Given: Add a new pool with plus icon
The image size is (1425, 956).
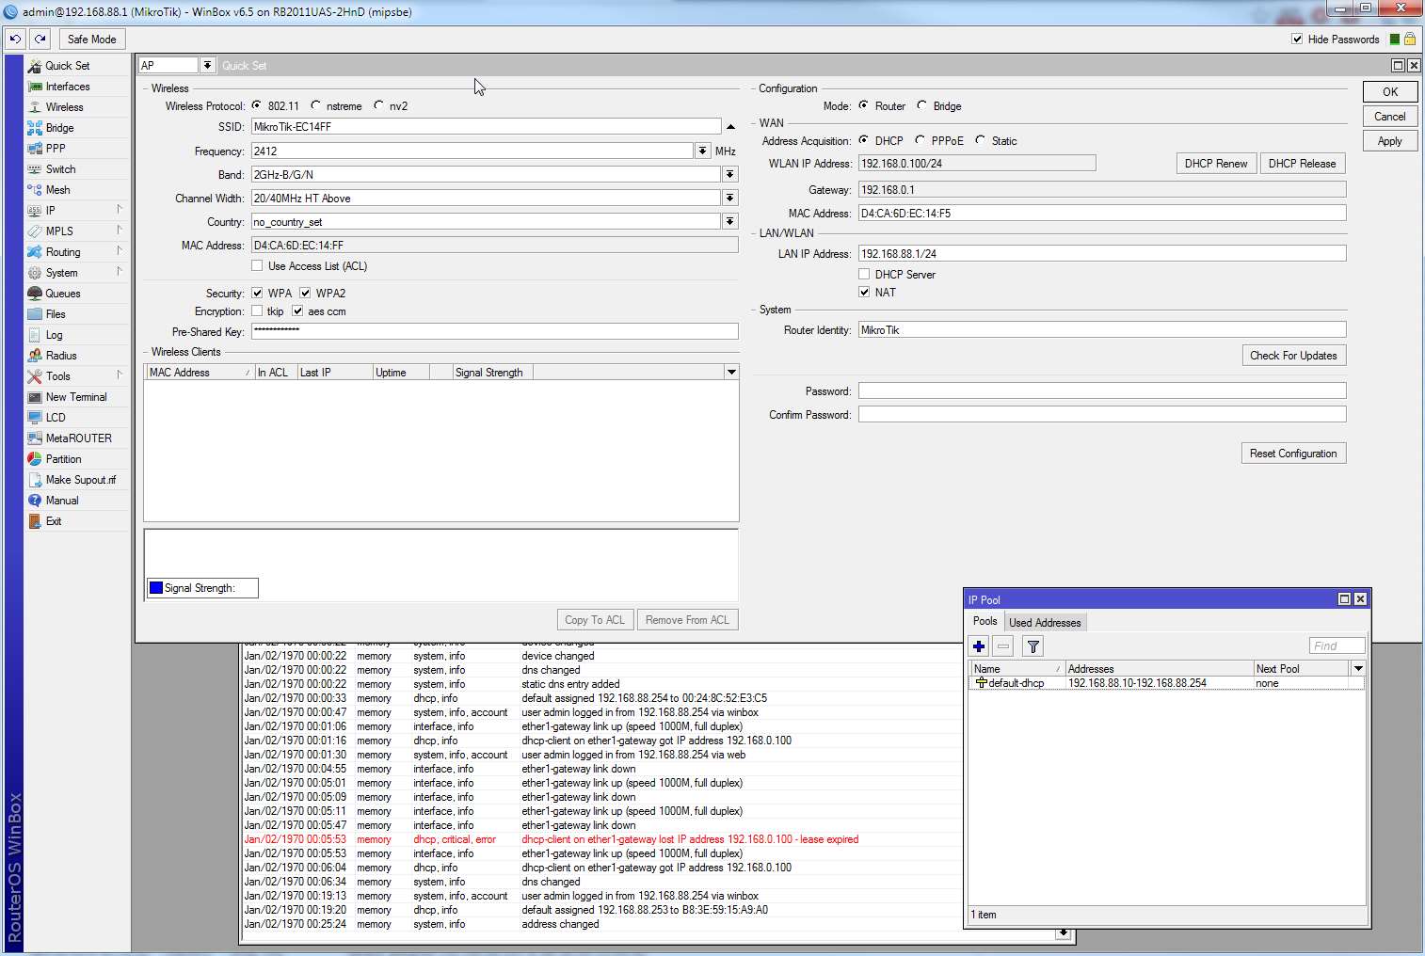Looking at the screenshot, I should [x=979, y=646].
